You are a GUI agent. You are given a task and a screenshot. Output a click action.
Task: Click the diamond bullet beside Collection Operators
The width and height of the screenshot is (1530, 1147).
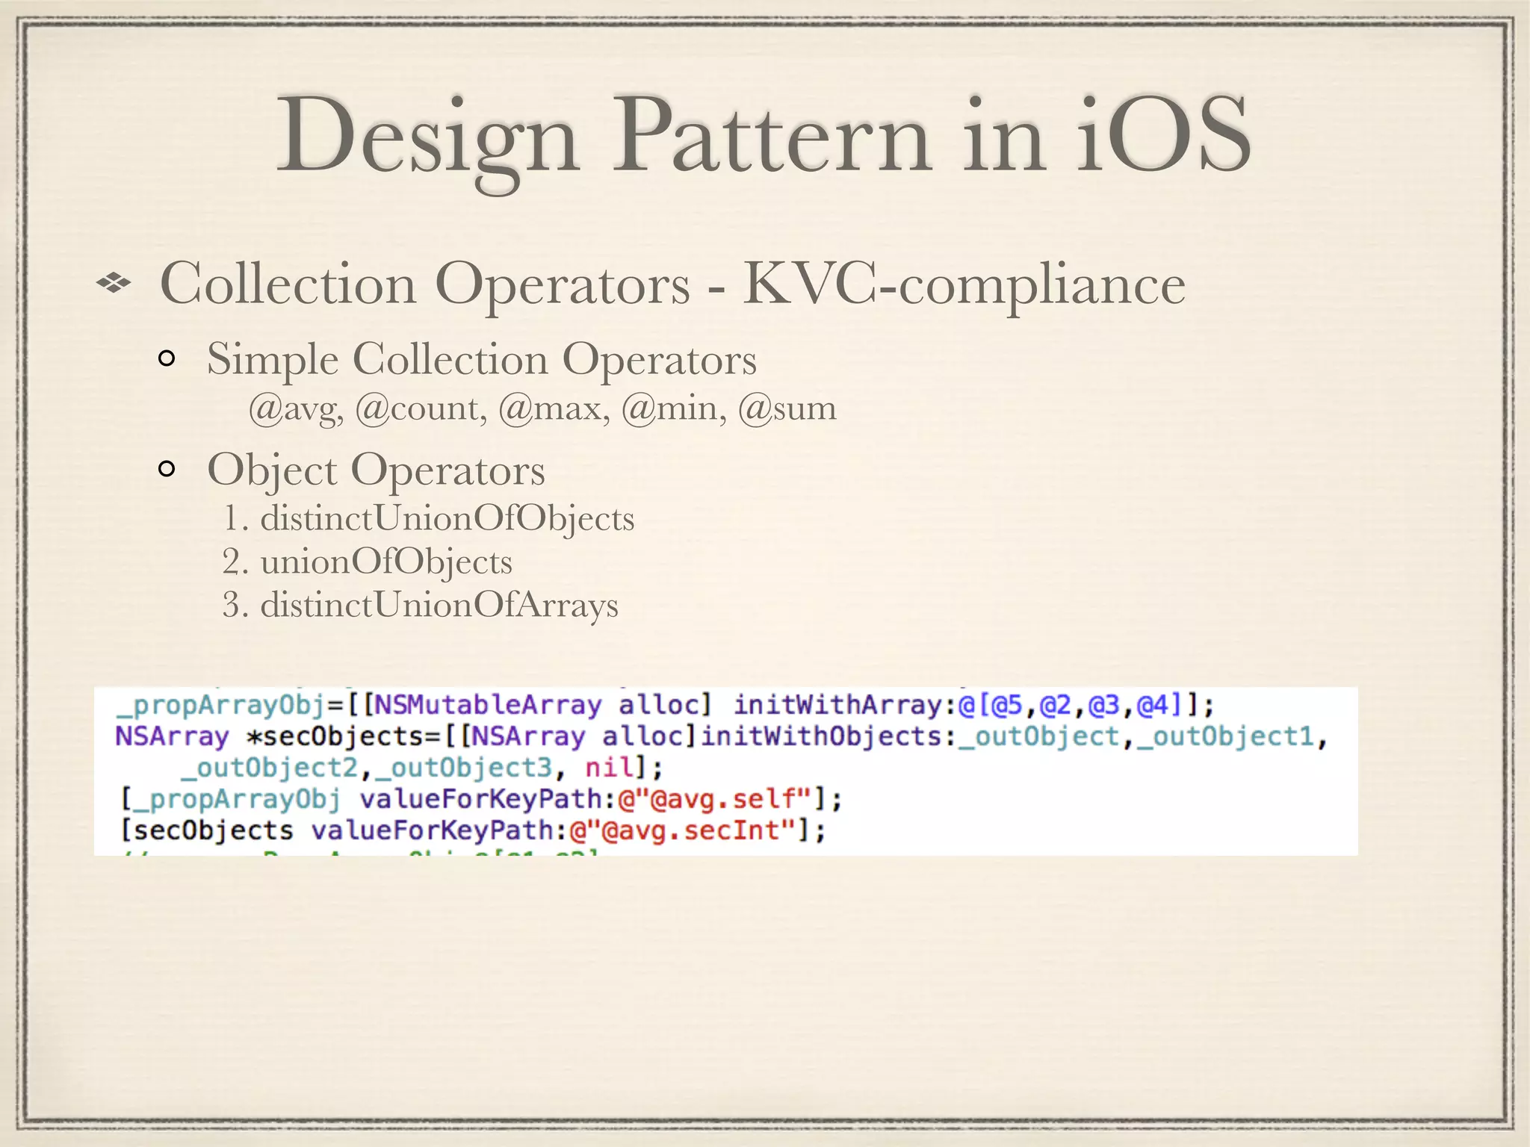pos(114,283)
